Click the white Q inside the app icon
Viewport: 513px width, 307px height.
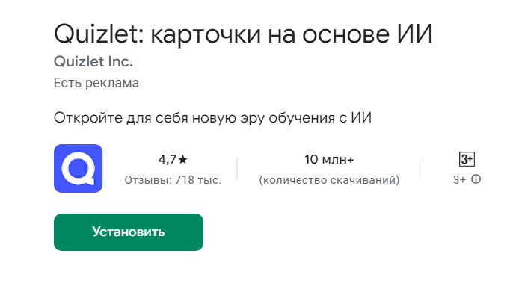[78, 169]
